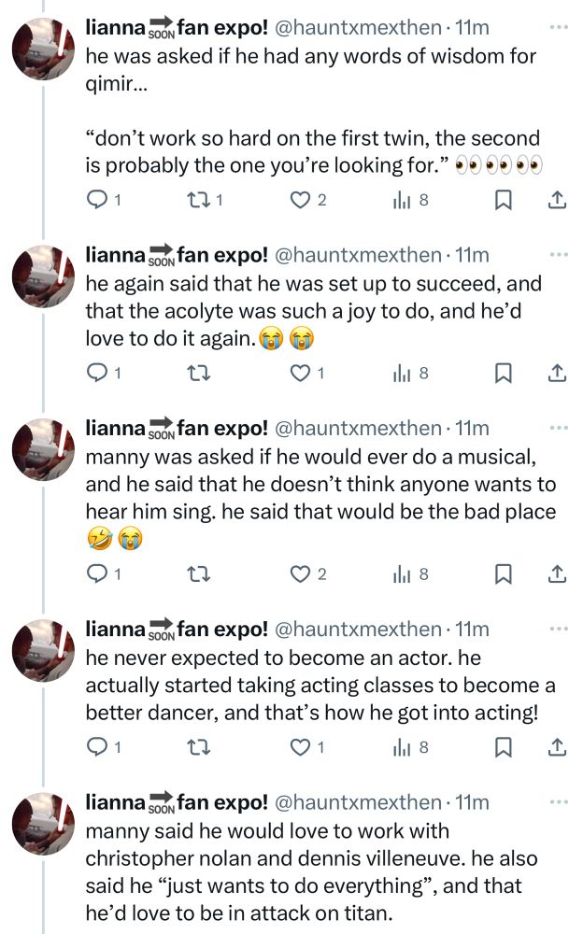Bookmark the qimir words of wisdom tweet
The height and width of the screenshot is (934, 583).
click(503, 199)
